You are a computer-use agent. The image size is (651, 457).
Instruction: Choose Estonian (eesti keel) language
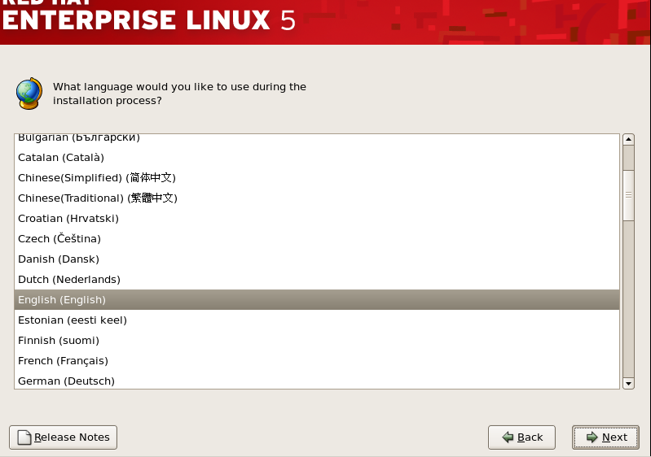click(317, 320)
